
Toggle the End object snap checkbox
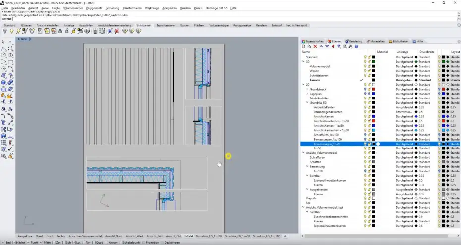pos(3,243)
